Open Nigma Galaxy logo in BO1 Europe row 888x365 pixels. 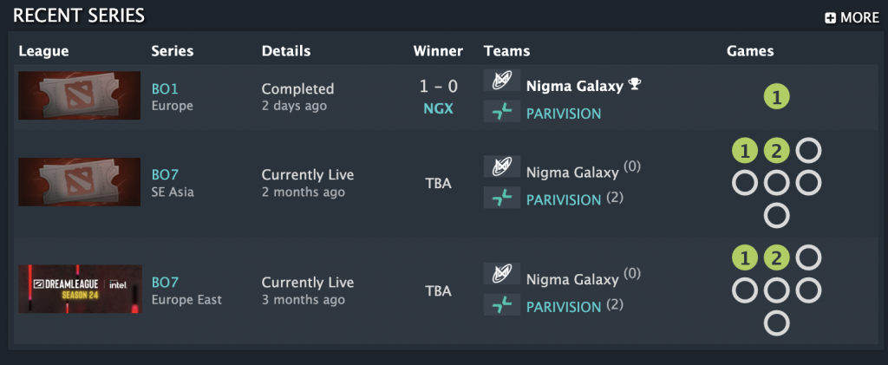502,81
